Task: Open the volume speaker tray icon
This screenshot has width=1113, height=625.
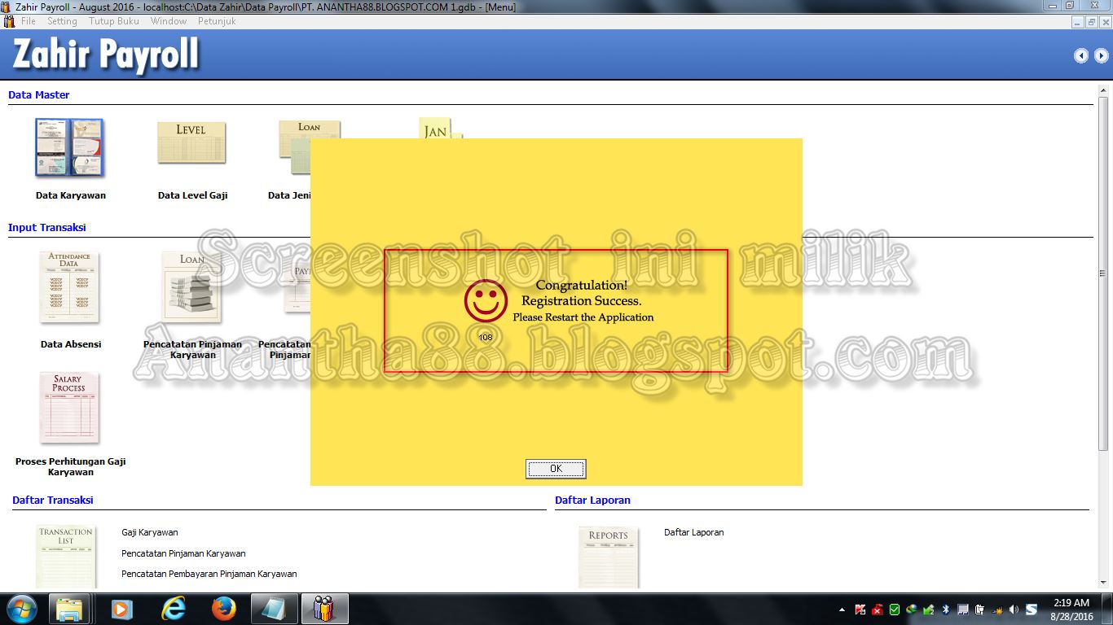Action: pos(1014,610)
